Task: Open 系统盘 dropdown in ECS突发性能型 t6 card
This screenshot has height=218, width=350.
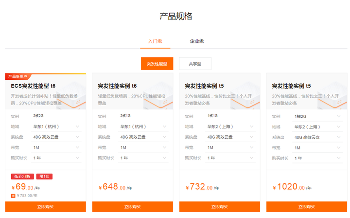Action: 56,137
